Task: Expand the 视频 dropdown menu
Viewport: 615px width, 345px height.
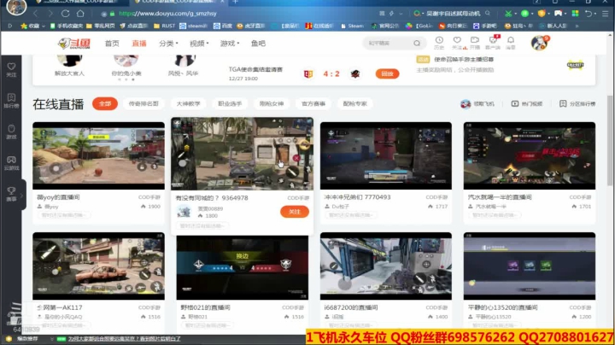Action: (x=199, y=44)
